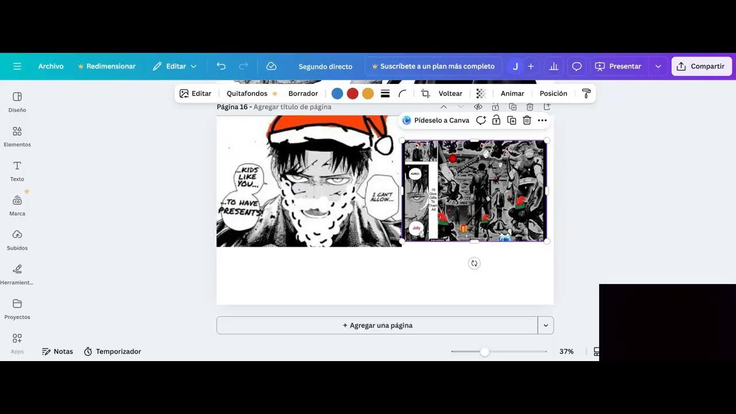Expand the add-page options dropdown arrow

546,325
